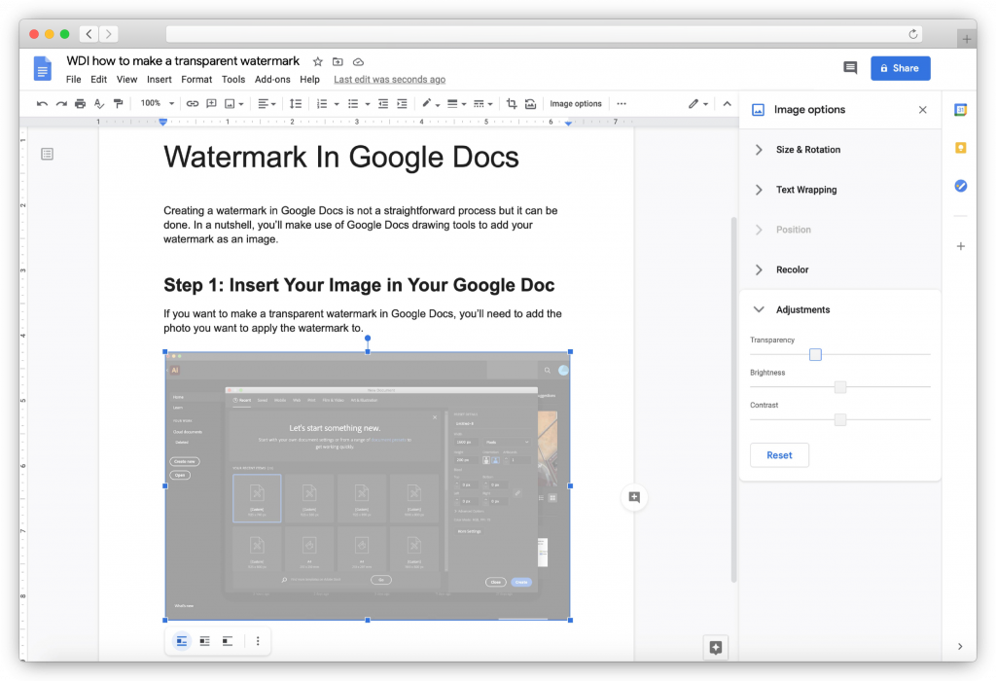Open the spelling and grammar check
The image size is (996, 681).
(x=98, y=103)
